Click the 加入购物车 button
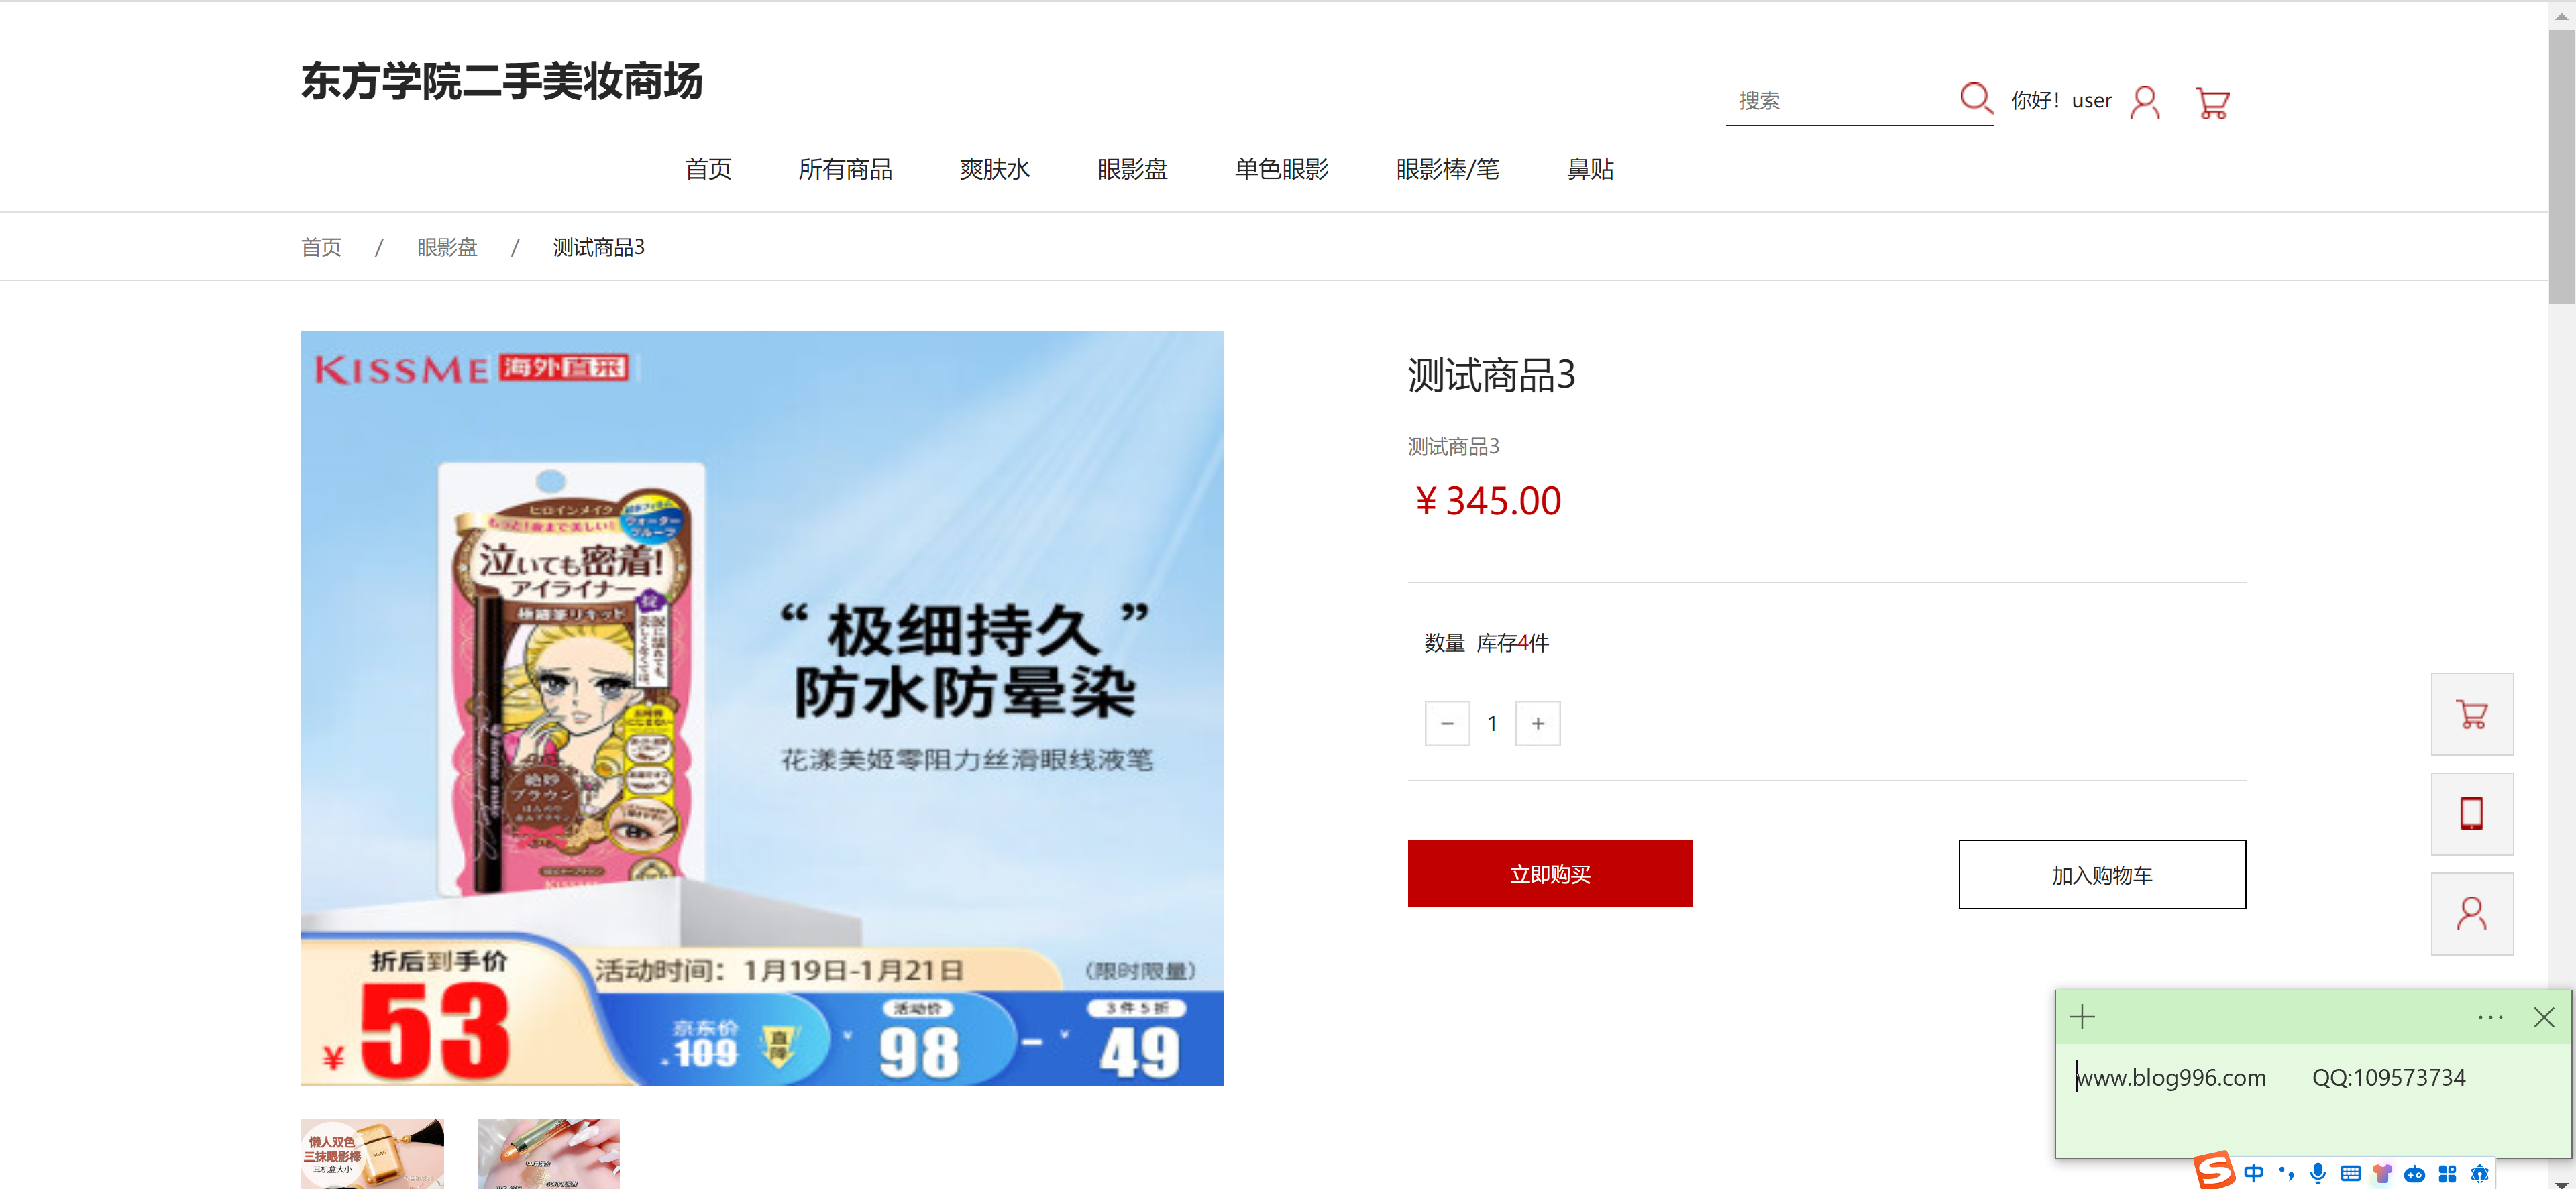 [2102, 875]
